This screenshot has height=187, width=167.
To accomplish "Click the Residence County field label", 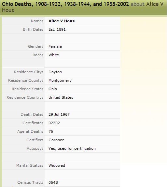I will (26, 80).
